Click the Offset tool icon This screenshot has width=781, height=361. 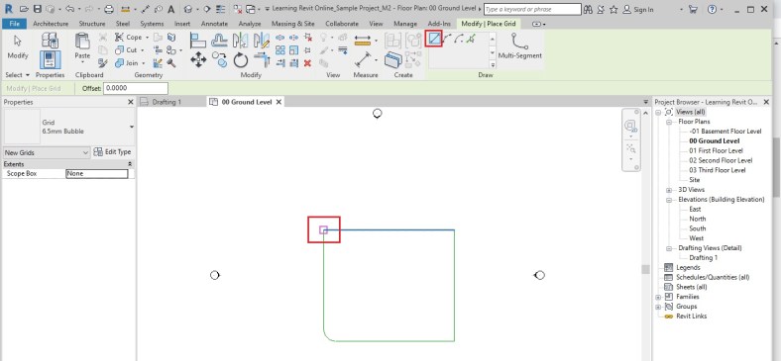[x=219, y=41]
